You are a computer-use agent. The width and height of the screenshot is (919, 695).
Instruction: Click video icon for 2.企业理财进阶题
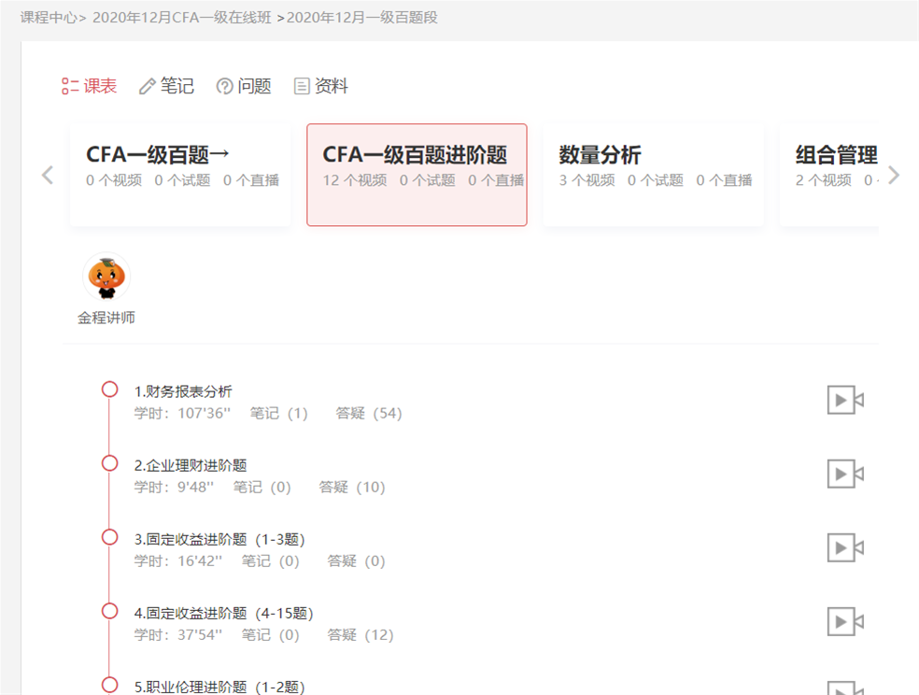pyautogui.click(x=845, y=474)
